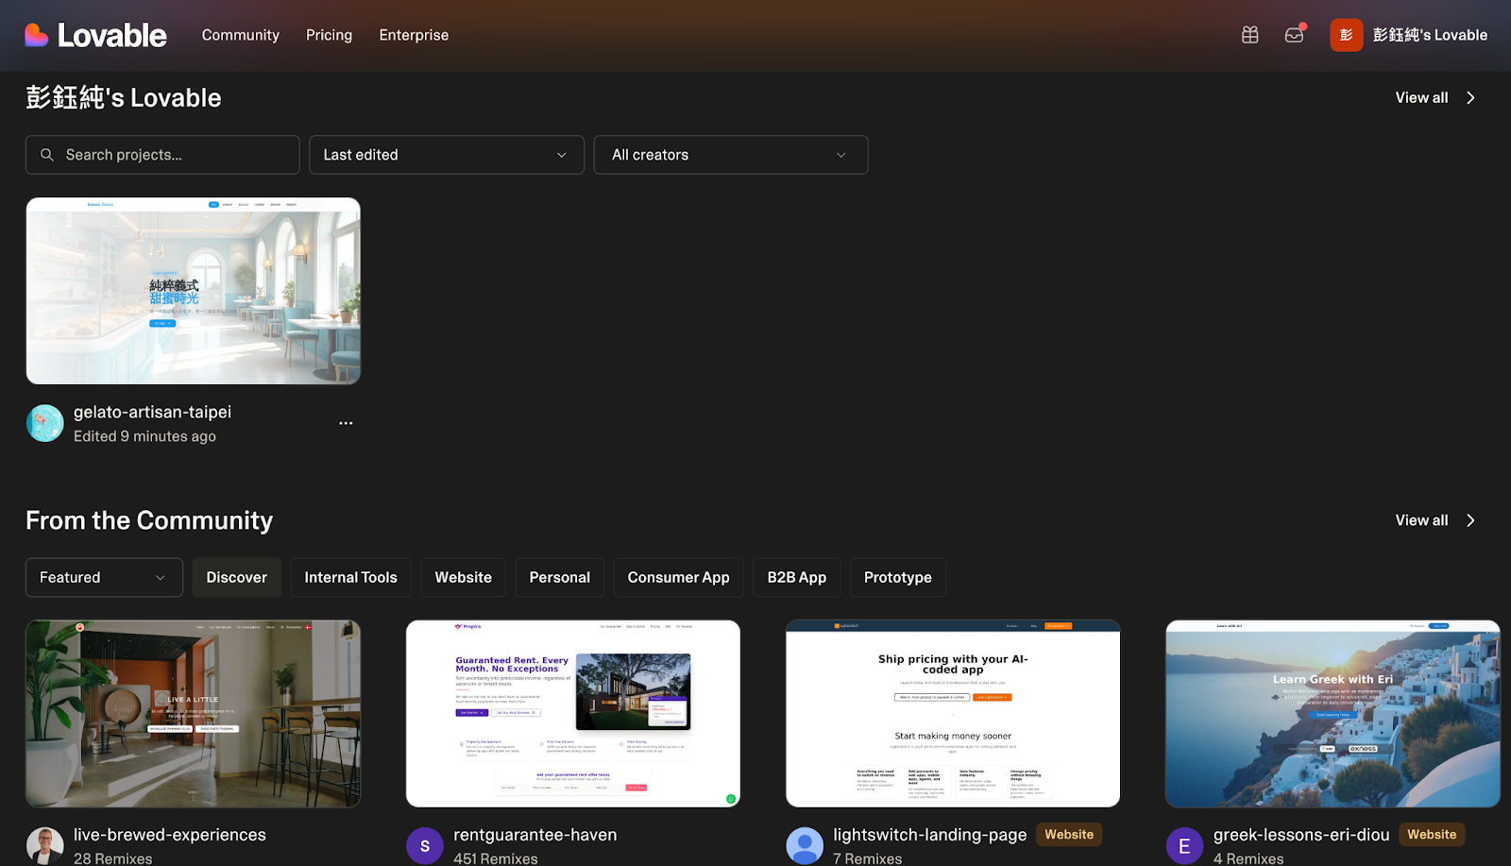Screen dimensions: 1511x866
Task: Select the B2B App filter tab
Action: [796, 578]
